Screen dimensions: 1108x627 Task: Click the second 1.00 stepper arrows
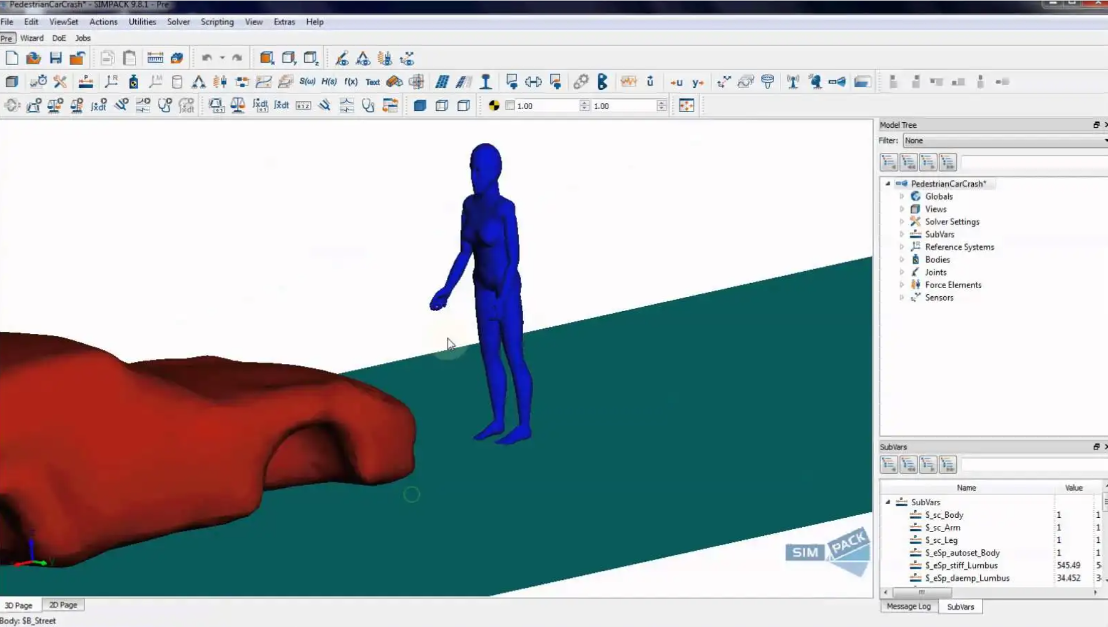pos(661,105)
